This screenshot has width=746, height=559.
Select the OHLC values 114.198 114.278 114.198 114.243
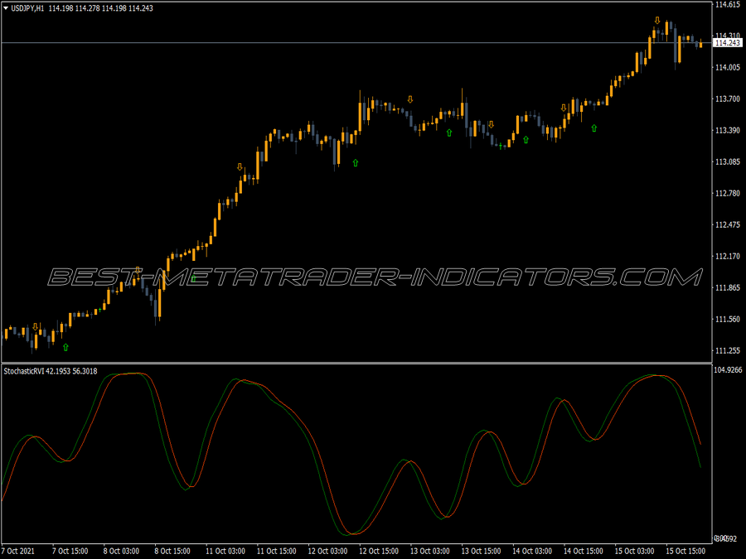[x=101, y=8]
